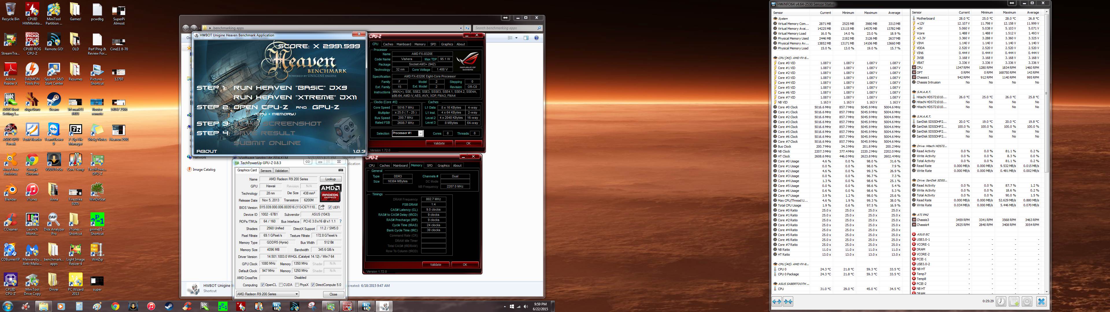Click Image Catalog in the Explorer sidebar

(x=204, y=169)
